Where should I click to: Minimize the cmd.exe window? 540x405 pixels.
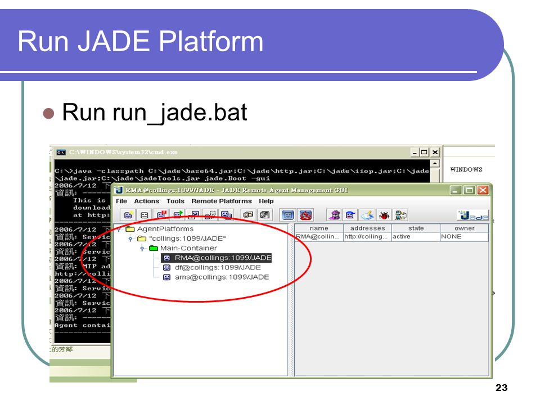(x=415, y=152)
